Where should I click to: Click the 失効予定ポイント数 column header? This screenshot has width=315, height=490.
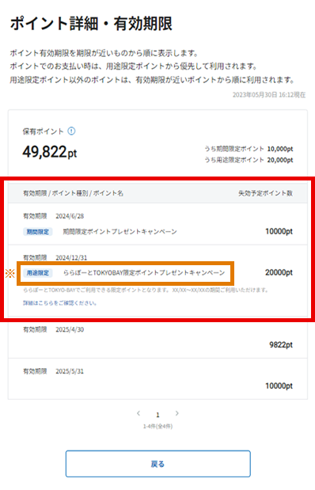265,193
